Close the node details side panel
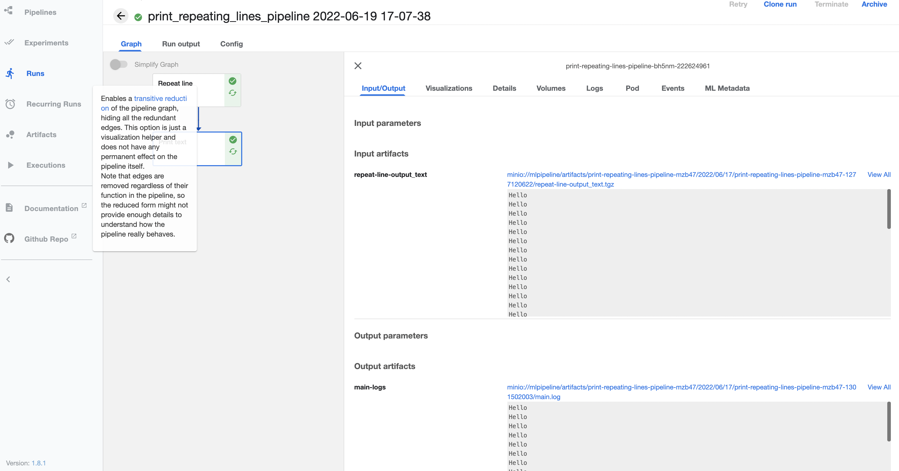899x471 pixels. click(358, 66)
